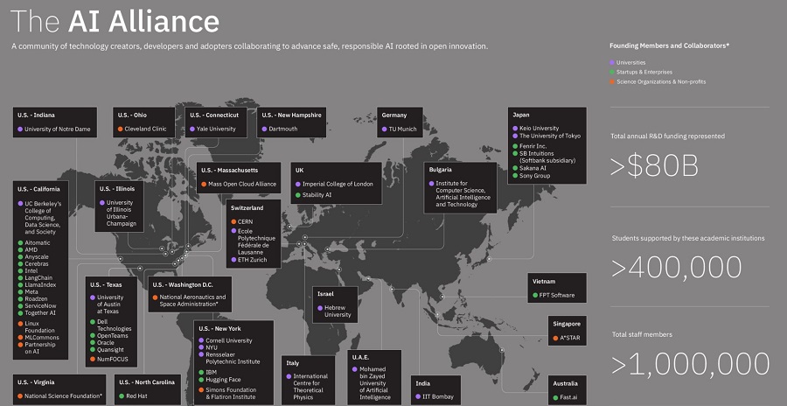The image size is (787, 406).
Task: Select the Hugging Face entry under New York
Action: pyautogui.click(x=226, y=380)
